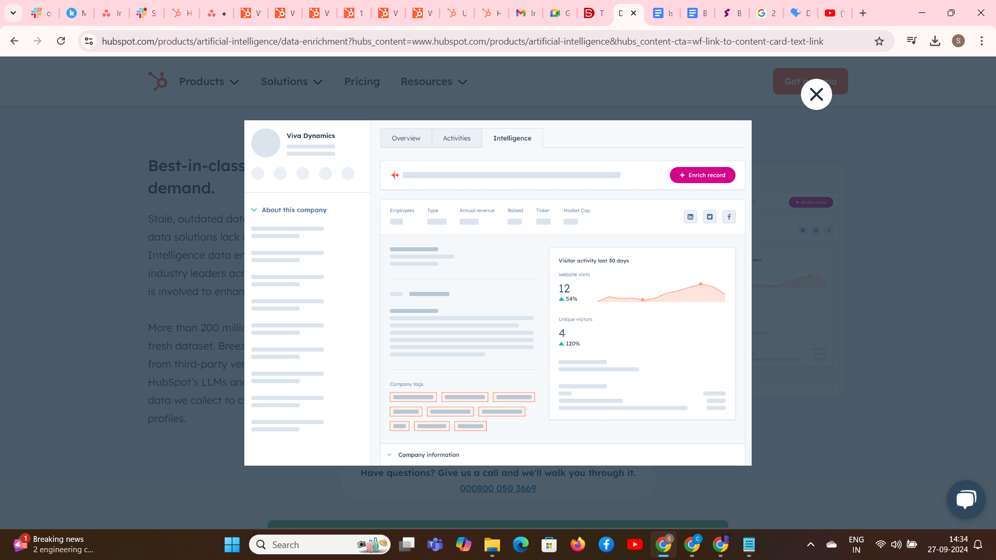The width and height of the screenshot is (996, 560).
Task: Open the Solutions dropdown menu
Action: (290, 81)
